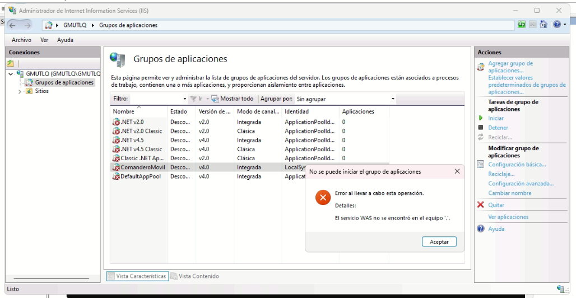Collapse the GMUTLQ server node
The image size is (576, 298).
coord(11,74)
